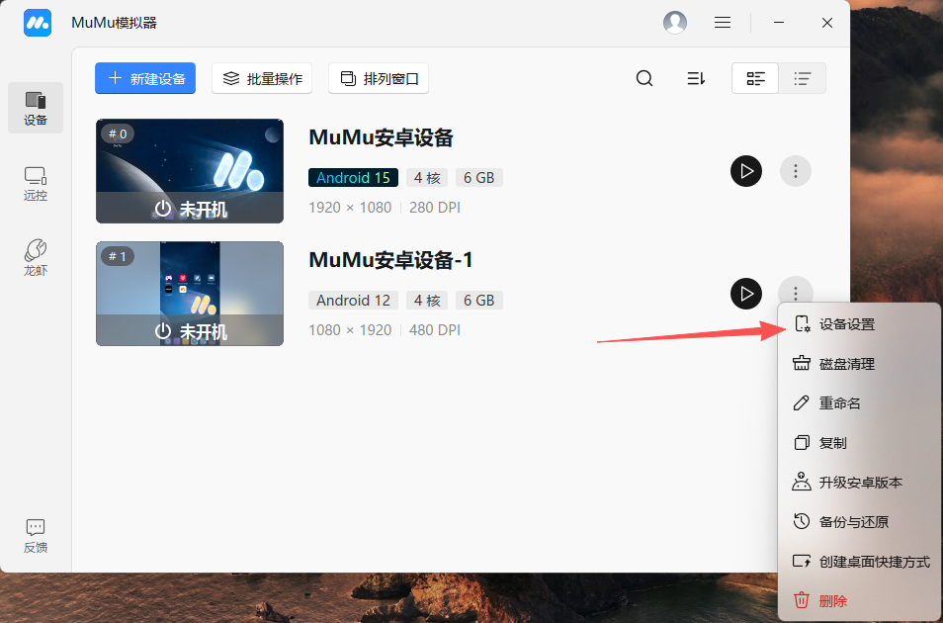Click the 批量操作 button
The image size is (943, 623).
262,78
